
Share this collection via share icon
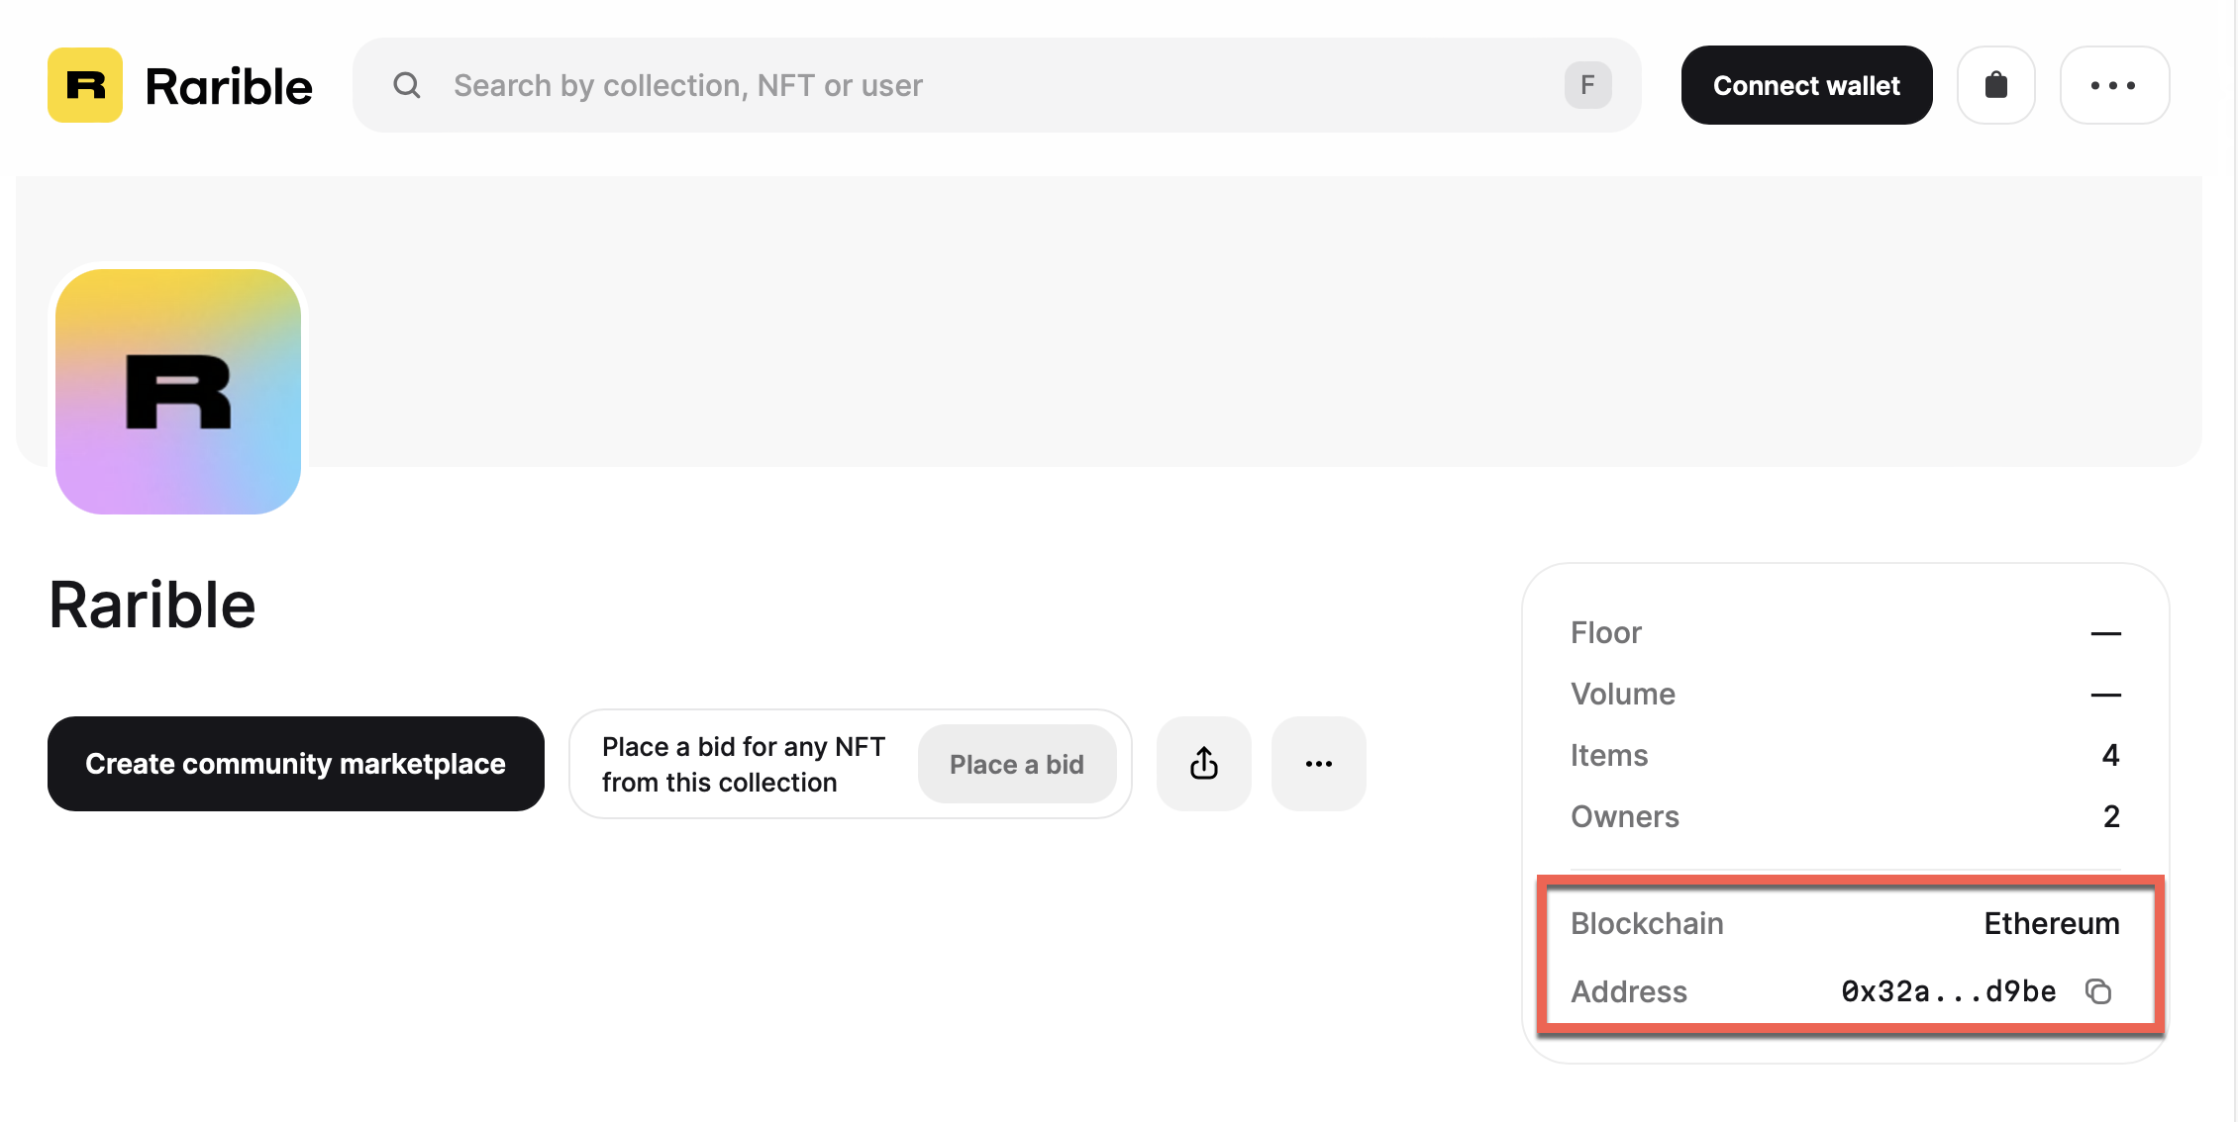pos(1204,764)
